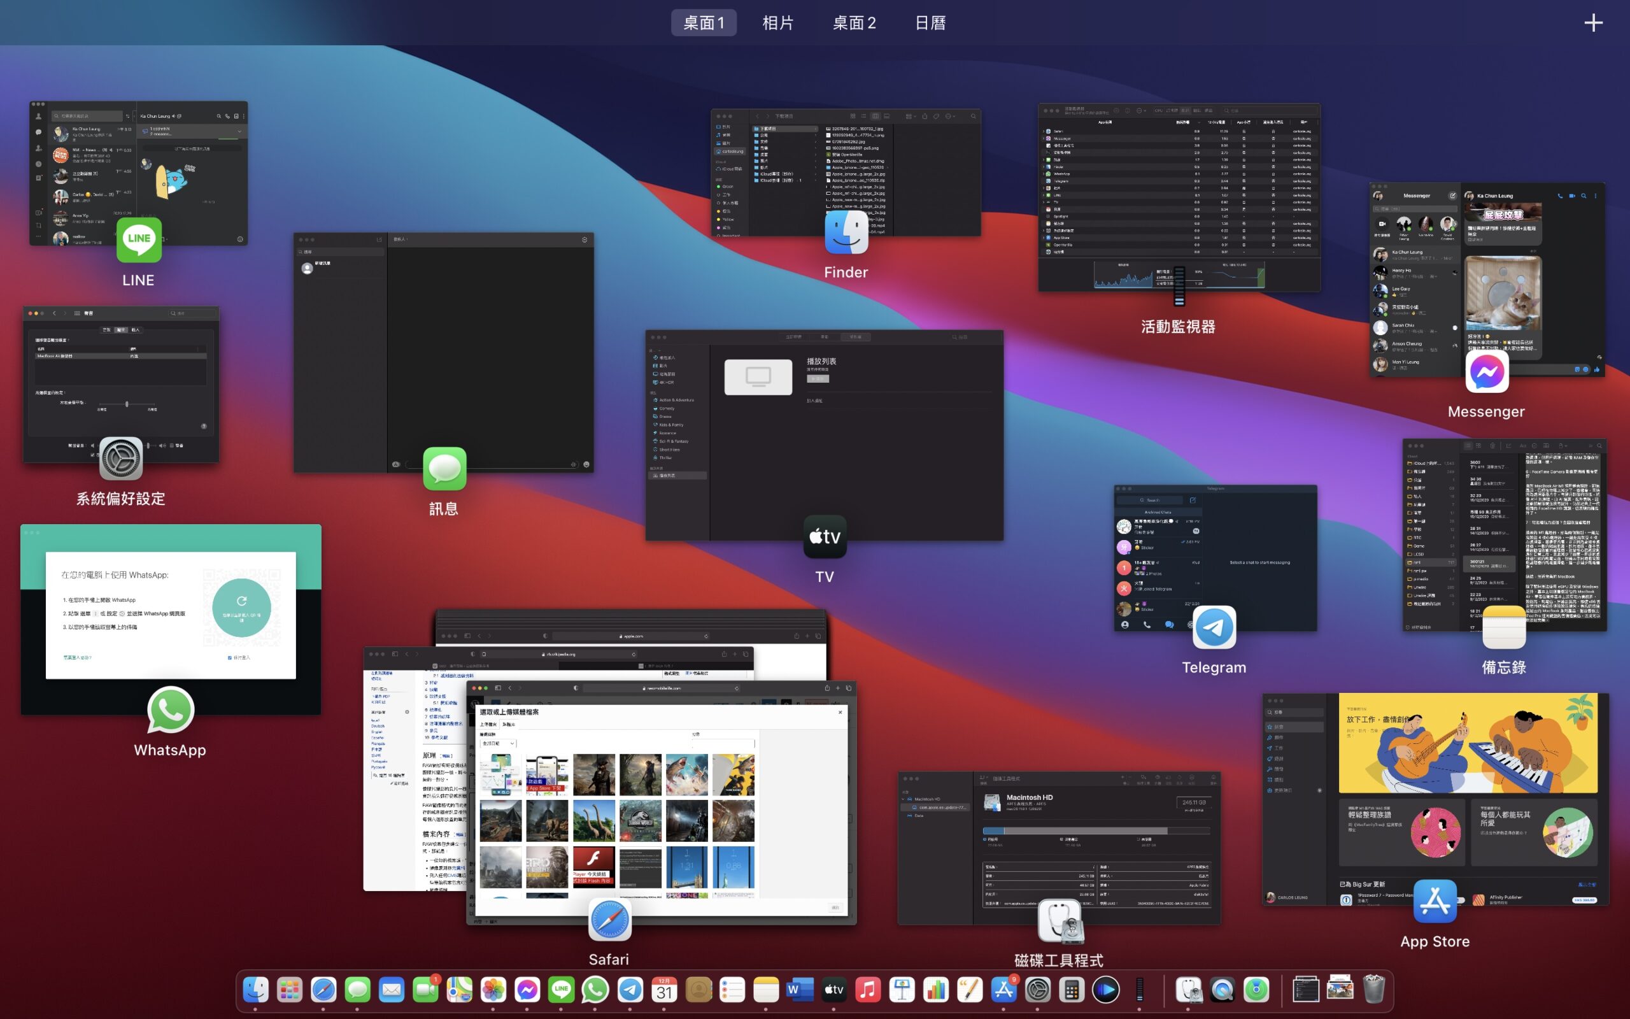This screenshot has width=1630, height=1019.
Task: Toggle the 保持登入 checkbox in WhatsApp
Action: [230, 658]
